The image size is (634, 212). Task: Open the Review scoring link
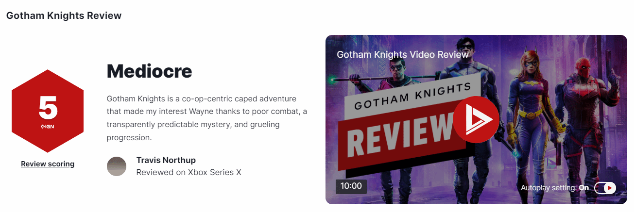coord(48,164)
